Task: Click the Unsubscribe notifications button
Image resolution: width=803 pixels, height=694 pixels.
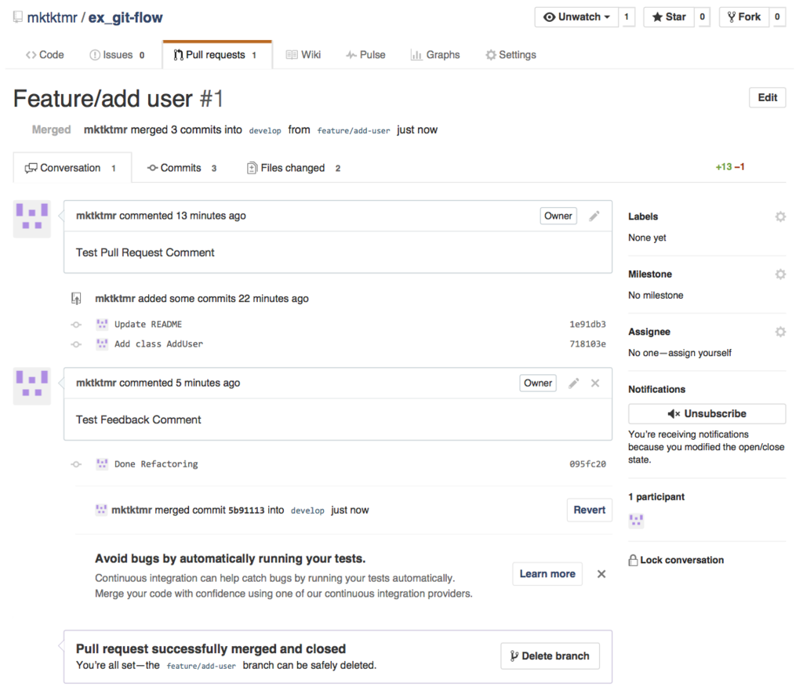Action: click(x=707, y=413)
